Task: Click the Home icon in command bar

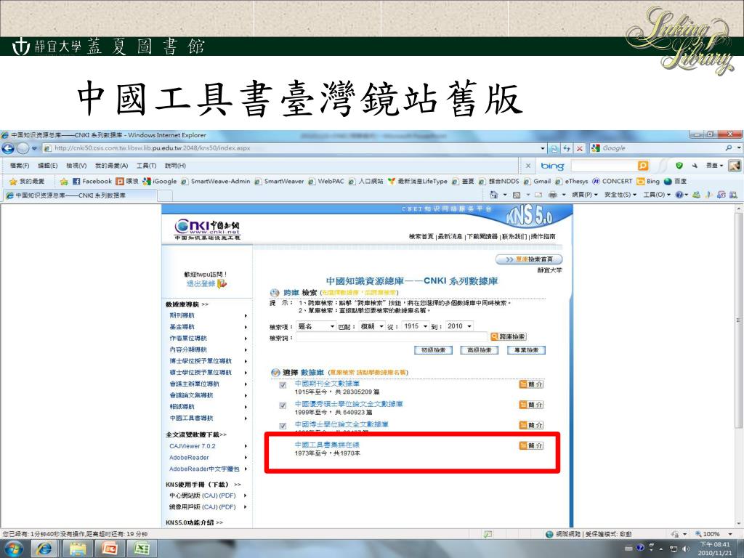Action: pos(493,195)
